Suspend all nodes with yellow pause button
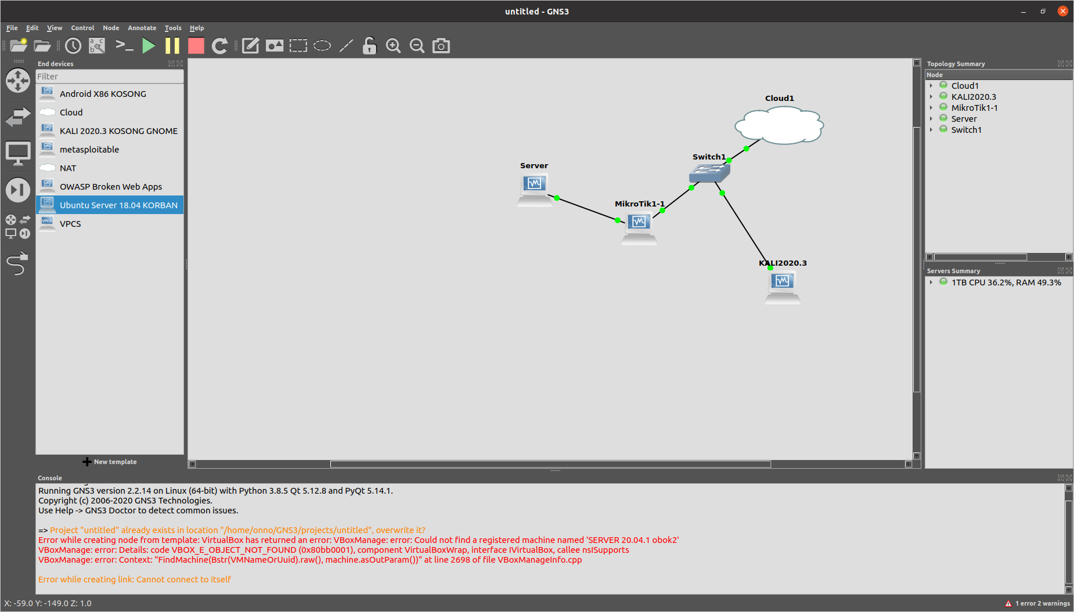 [172, 46]
